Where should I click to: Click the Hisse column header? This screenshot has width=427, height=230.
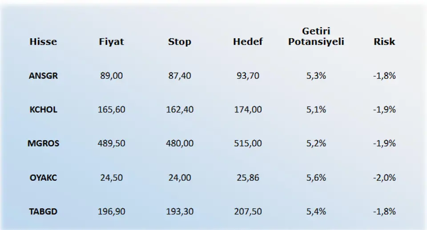(43, 42)
